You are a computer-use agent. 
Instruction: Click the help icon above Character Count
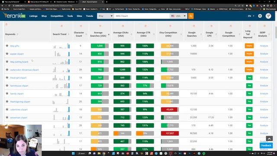point(81,26)
